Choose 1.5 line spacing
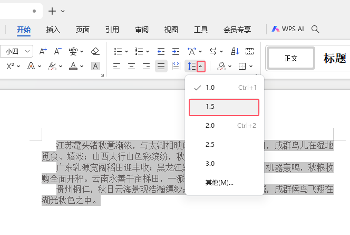Screen dimensions: 350x235 [224, 107]
